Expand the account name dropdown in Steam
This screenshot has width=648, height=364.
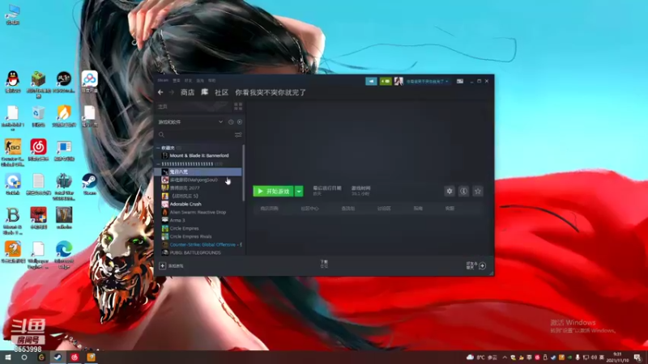428,82
